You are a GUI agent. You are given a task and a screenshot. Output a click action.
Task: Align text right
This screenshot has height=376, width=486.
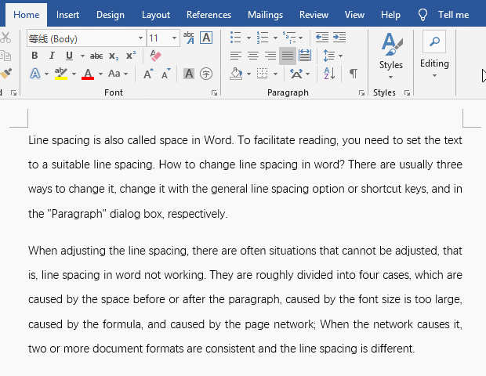point(270,56)
